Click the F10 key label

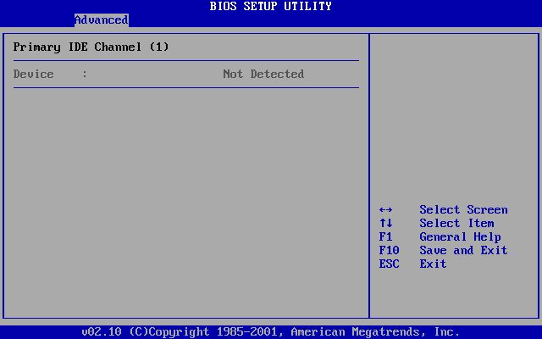(390, 251)
